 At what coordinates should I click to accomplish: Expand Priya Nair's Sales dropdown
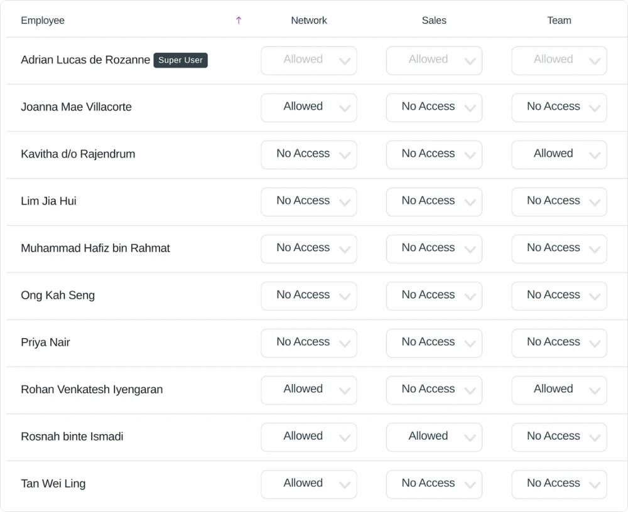point(434,343)
